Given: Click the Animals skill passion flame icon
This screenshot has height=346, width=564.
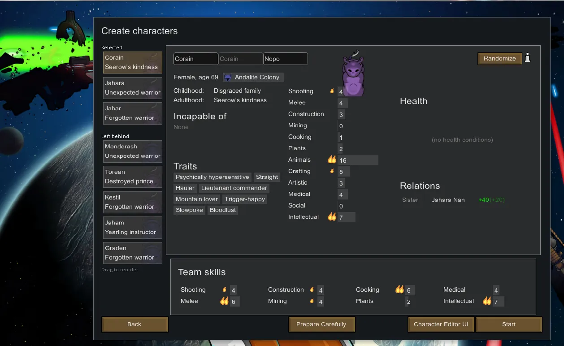Looking at the screenshot, I should [x=332, y=160].
